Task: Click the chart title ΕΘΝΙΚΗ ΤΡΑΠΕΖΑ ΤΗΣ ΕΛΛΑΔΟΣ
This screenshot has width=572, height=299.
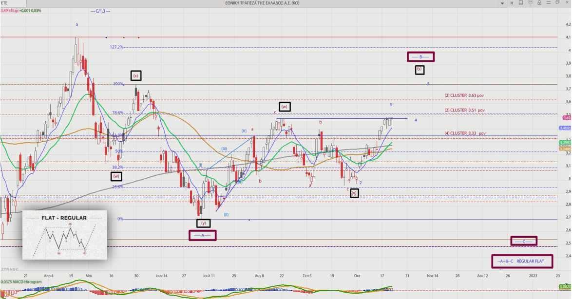Action: pyautogui.click(x=262, y=3)
